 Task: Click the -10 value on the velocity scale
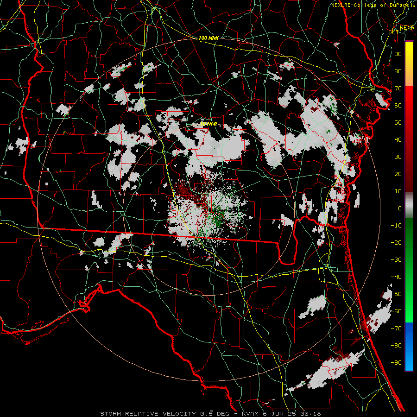tap(396, 226)
